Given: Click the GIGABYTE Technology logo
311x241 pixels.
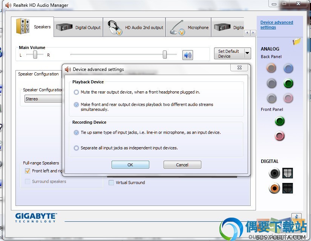Looking at the screenshot, I should (36, 218).
